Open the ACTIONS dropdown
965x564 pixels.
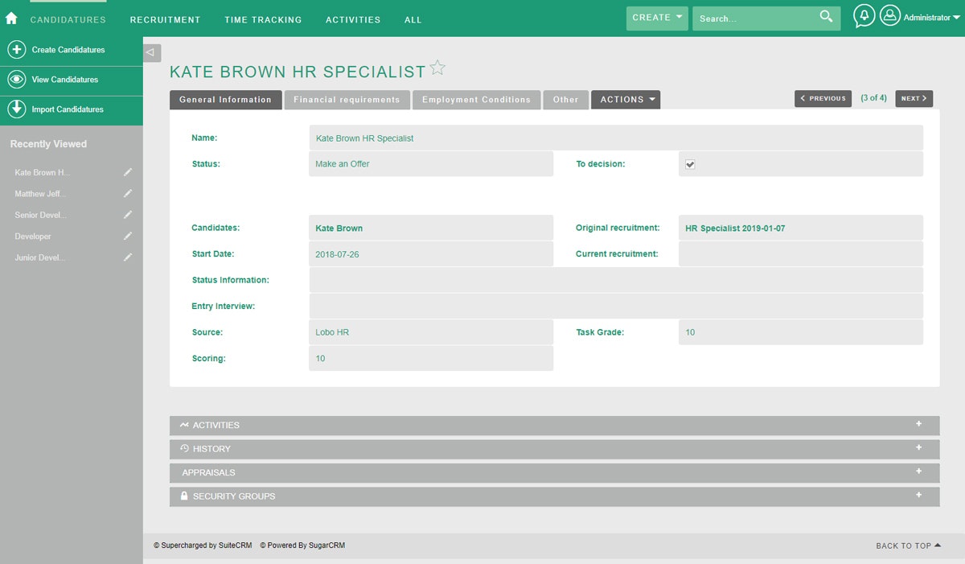click(626, 100)
